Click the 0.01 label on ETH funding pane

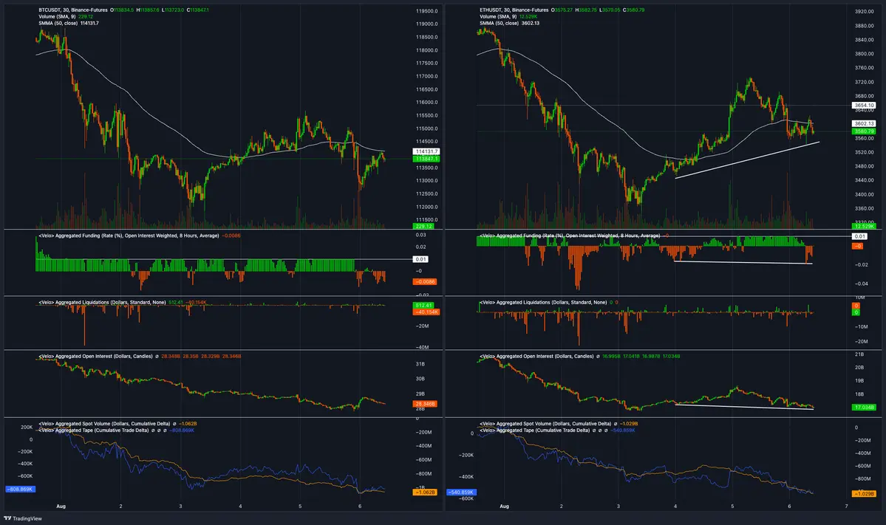(859, 236)
